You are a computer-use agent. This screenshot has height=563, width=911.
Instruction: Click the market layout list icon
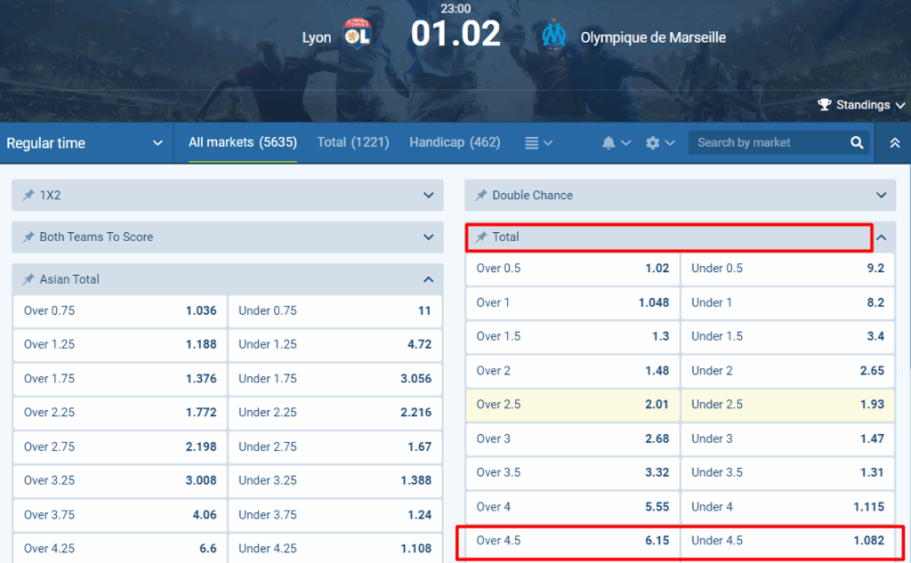point(531,142)
